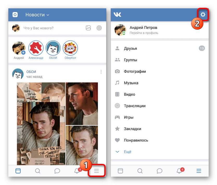Open Notifications bell in left screen
The image size is (217, 185).
click(x=77, y=171)
